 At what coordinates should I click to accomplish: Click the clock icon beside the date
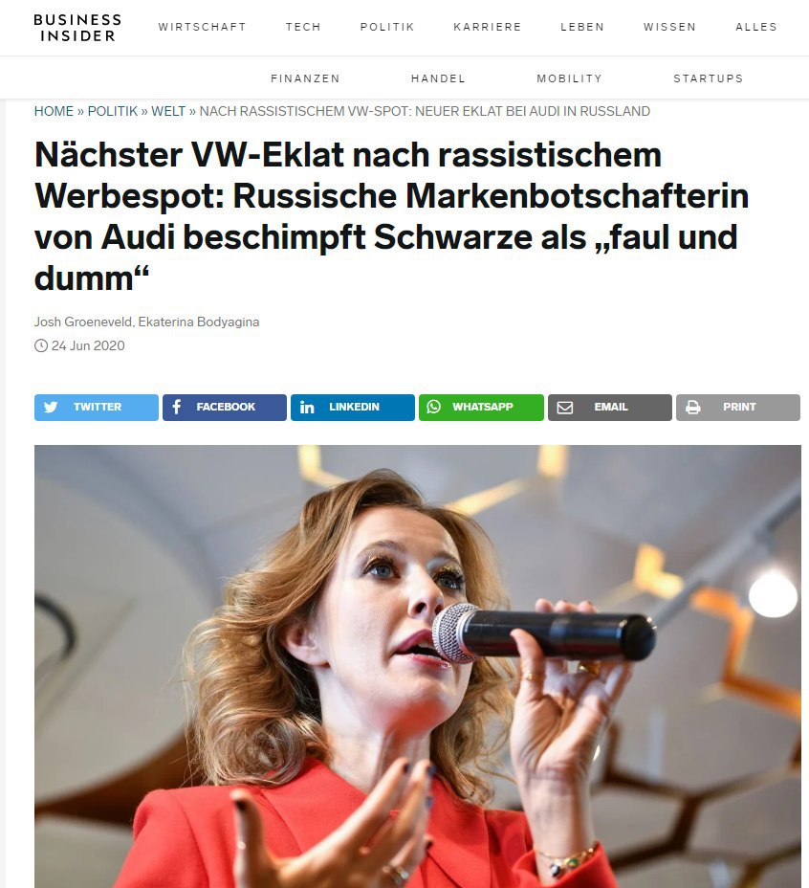41,345
